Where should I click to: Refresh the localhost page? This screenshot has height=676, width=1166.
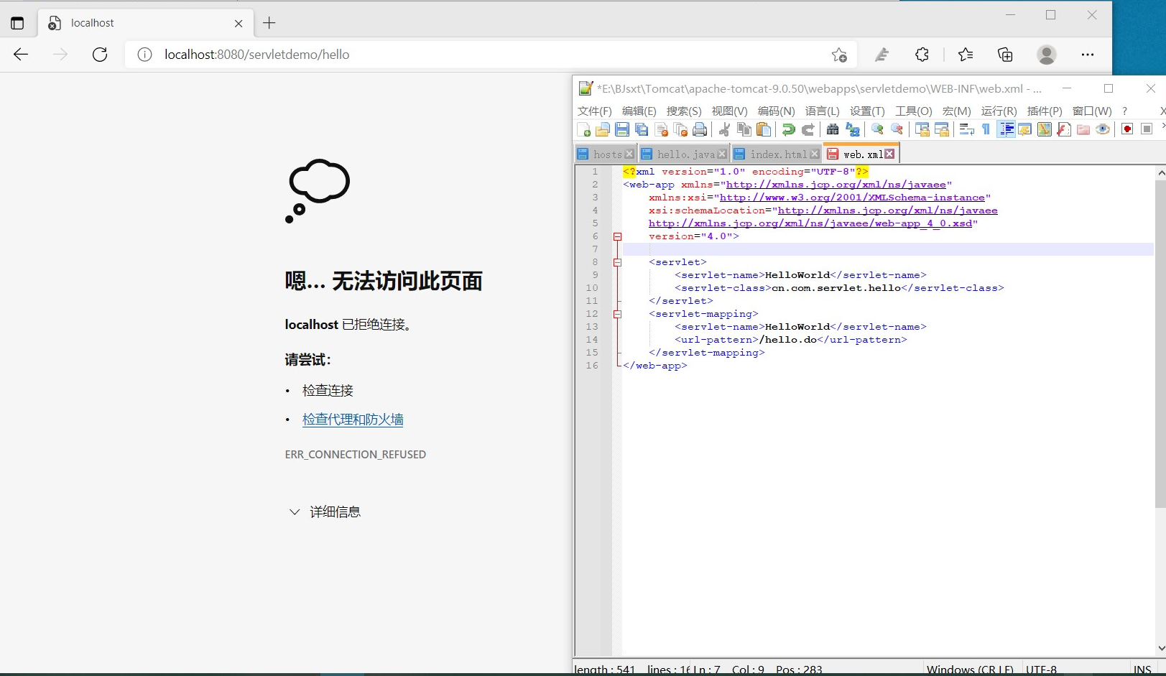coord(100,55)
